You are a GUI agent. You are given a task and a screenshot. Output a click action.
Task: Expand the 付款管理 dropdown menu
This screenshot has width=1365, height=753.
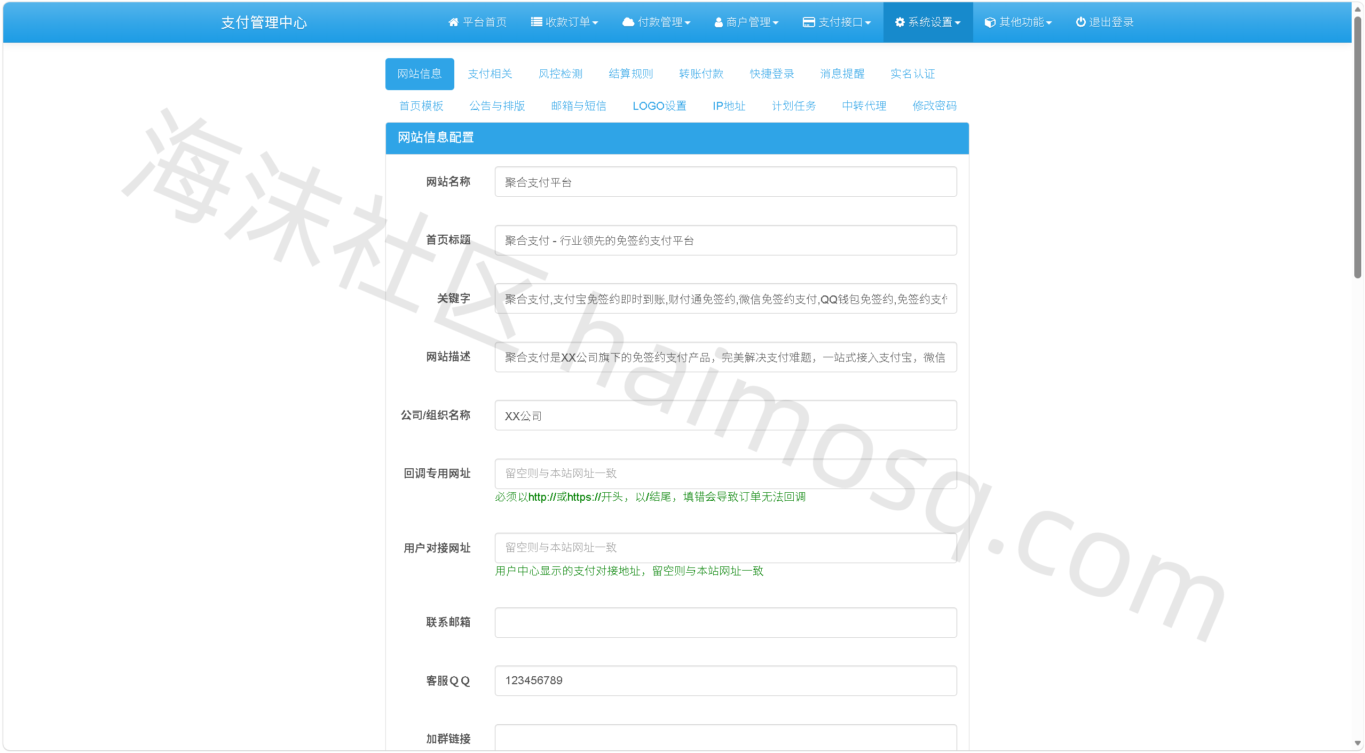coord(656,22)
